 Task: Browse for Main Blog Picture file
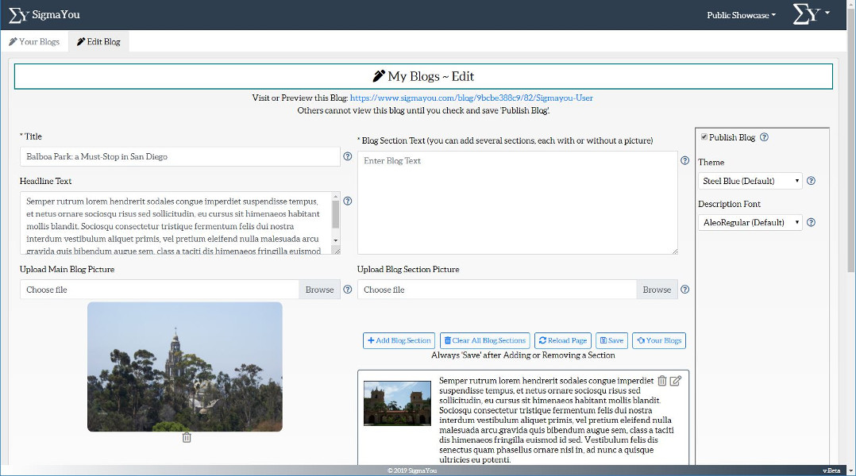tap(319, 290)
